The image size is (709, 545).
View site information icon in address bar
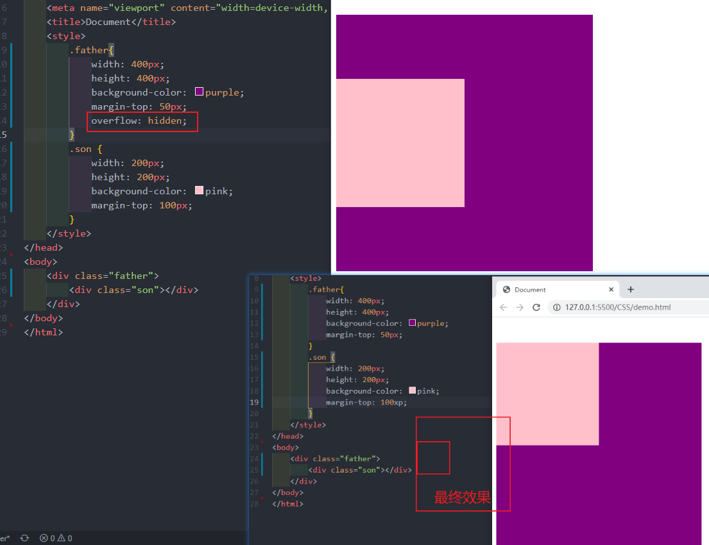556,307
